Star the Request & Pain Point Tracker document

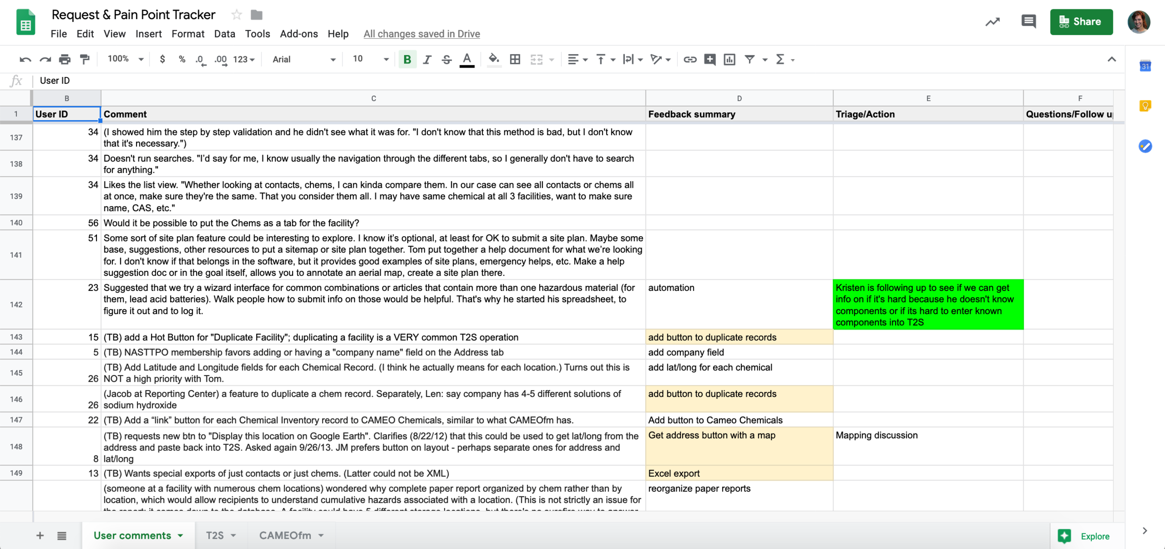pos(236,15)
